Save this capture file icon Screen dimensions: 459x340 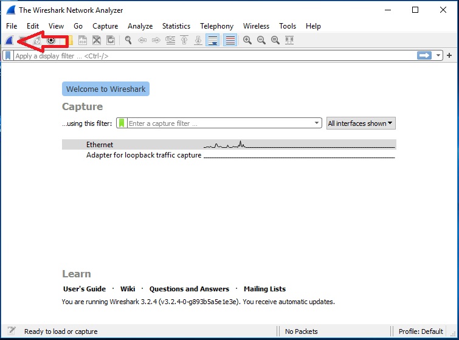83,40
